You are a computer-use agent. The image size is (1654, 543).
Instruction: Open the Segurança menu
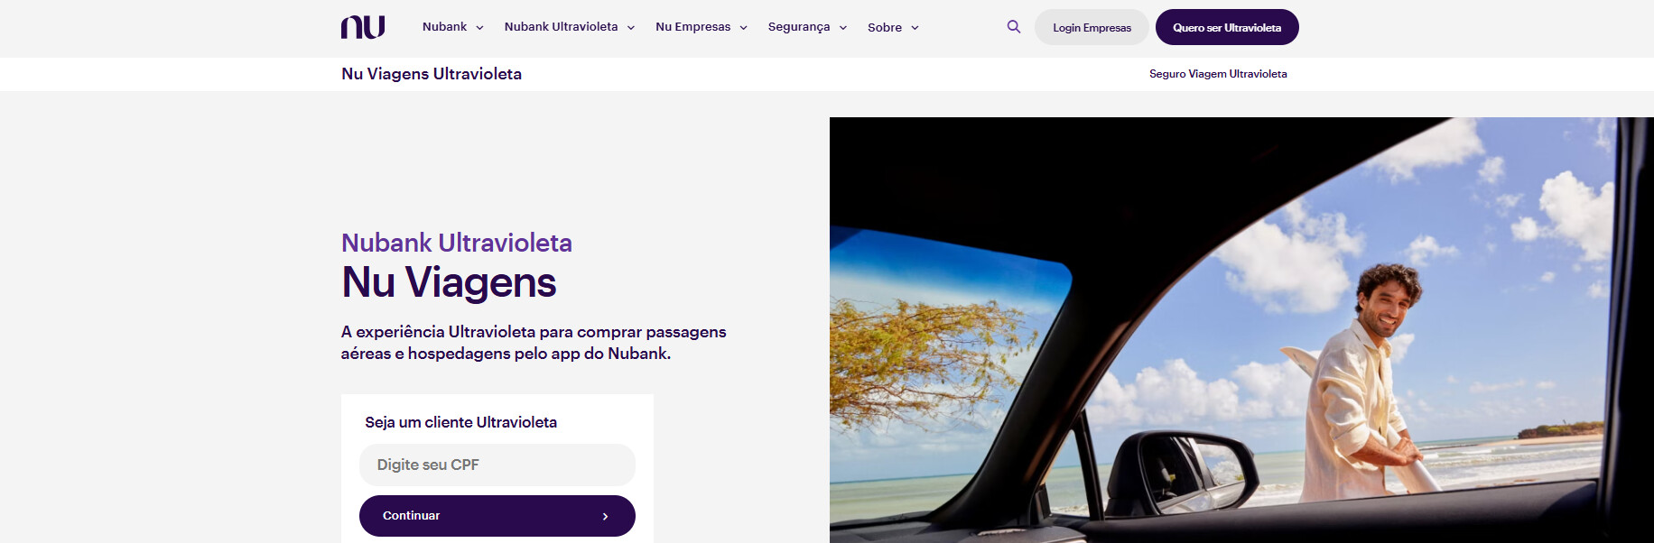pos(808,27)
